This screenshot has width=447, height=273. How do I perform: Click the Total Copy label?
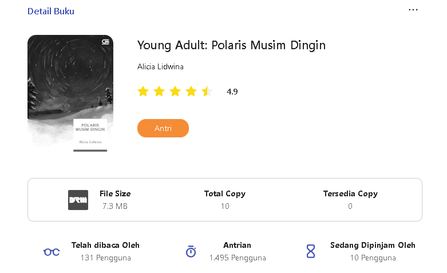225,194
